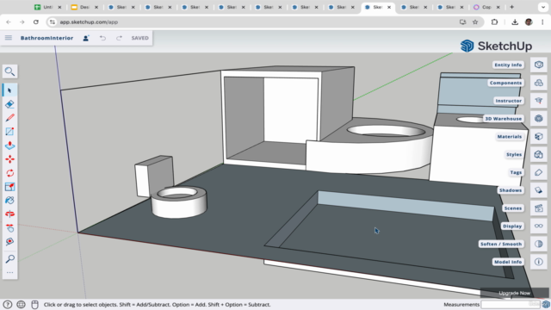The width and height of the screenshot is (551, 310).
Task: Click the Measurements input field
Action: pyautogui.click(x=511, y=304)
